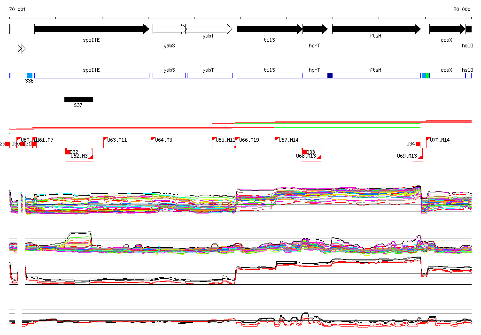Select the blue-outlined coaX box

[447, 76]
